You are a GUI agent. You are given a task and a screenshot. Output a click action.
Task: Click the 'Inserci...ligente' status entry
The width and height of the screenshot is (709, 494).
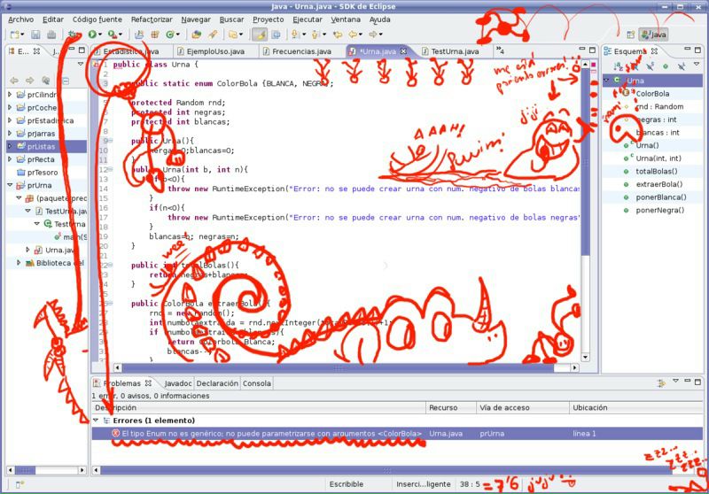tap(424, 484)
